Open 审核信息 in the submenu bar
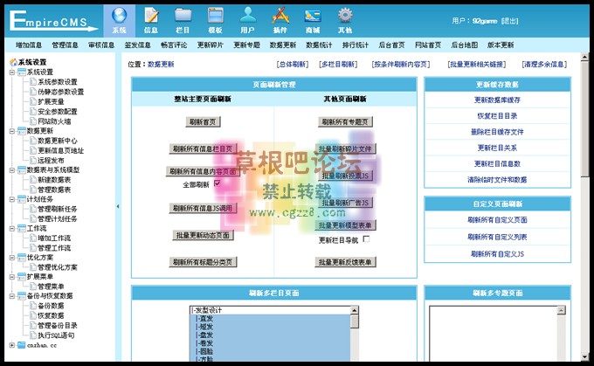This screenshot has height=366, width=594. click(x=101, y=45)
